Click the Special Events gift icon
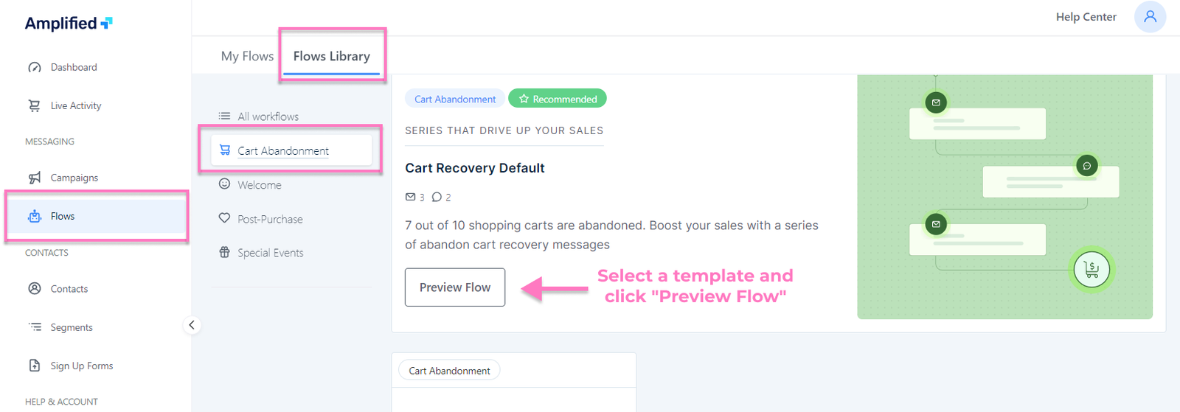Image resolution: width=1180 pixels, height=412 pixels. point(225,252)
